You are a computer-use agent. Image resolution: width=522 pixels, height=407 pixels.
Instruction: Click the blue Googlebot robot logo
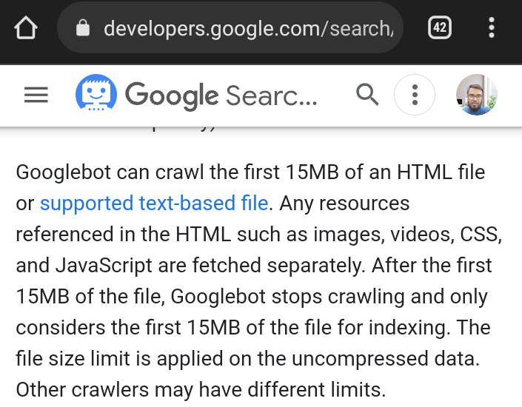point(96,92)
